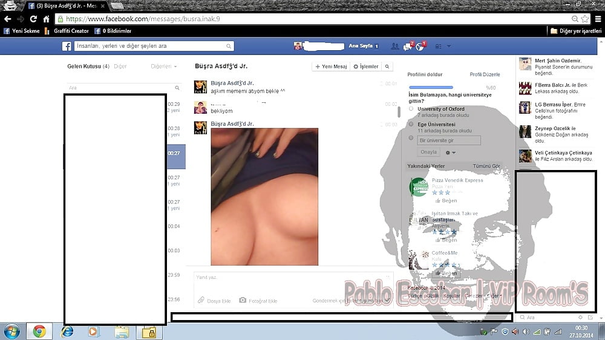
Task: Bookmark this page with the star icon
Action: [585, 19]
